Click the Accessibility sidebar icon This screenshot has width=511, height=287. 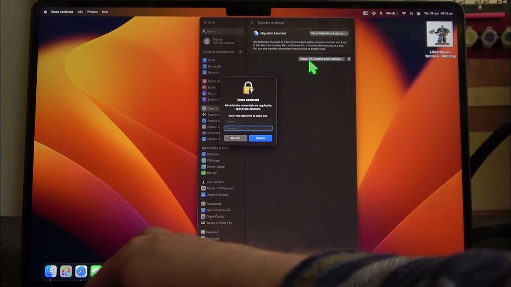point(204,121)
